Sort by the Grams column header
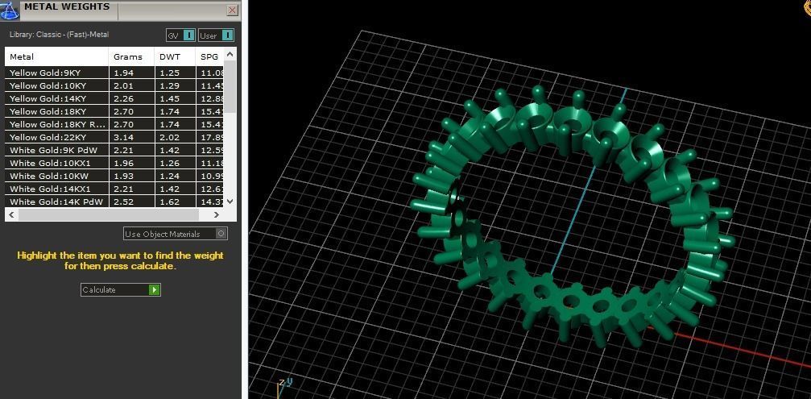Viewport: 811px width, 399px height. click(x=132, y=57)
